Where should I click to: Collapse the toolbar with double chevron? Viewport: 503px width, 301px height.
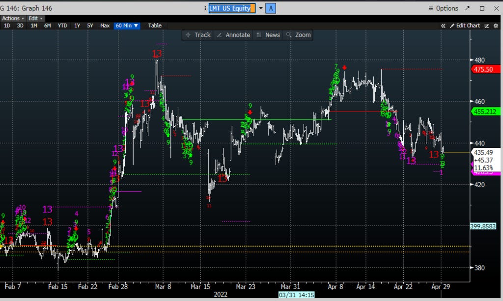pyautogui.click(x=443, y=25)
